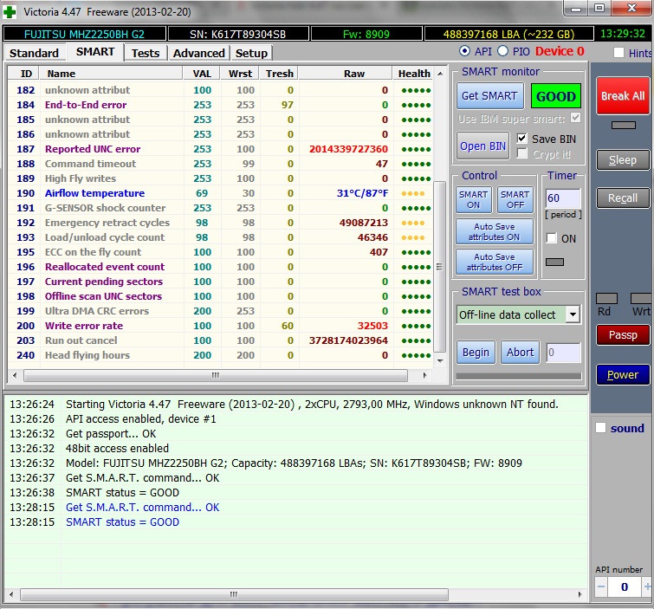Click the API number plus stepper
Image resolution: width=654 pixels, height=609 pixels.
pyautogui.click(x=646, y=586)
